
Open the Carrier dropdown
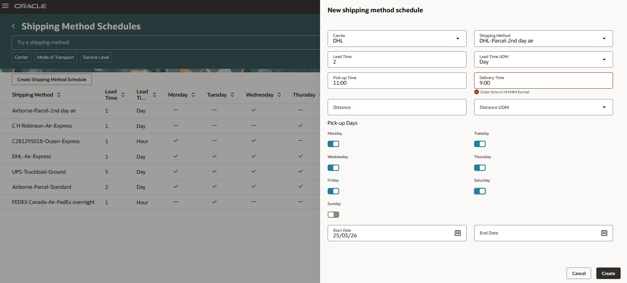[458, 39]
